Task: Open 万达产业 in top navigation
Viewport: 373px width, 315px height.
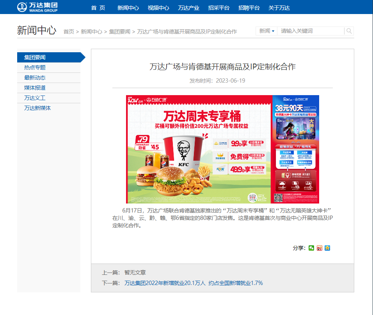Action: point(188,8)
